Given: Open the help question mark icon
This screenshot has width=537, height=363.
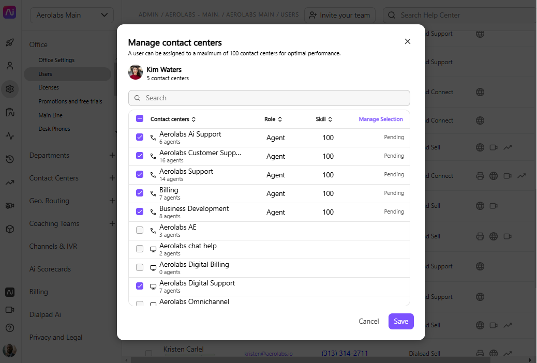Looking at the screenshot, I should 10,328.
